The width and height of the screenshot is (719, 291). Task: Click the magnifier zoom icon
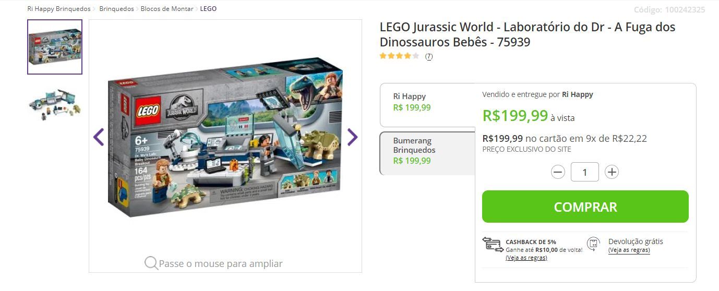151,263
